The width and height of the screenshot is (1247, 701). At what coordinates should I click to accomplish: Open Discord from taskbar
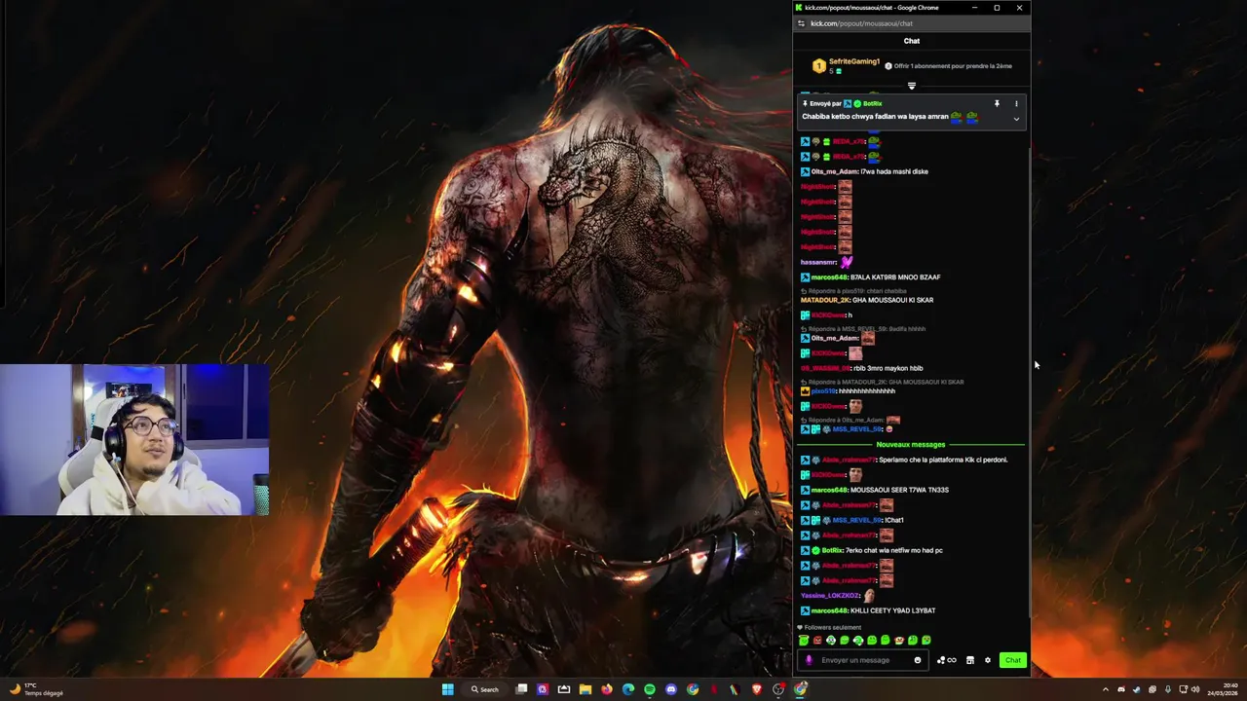[x=671, y=689]
